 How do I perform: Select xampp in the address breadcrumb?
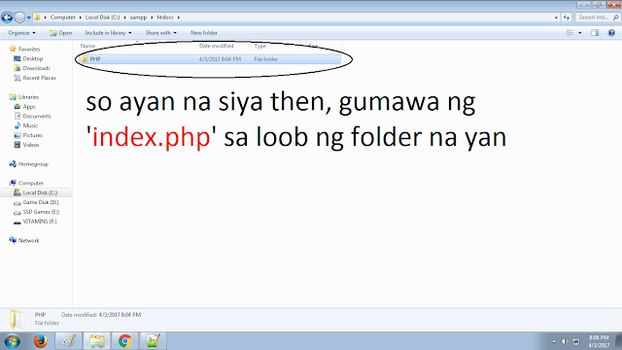point(138,17)
